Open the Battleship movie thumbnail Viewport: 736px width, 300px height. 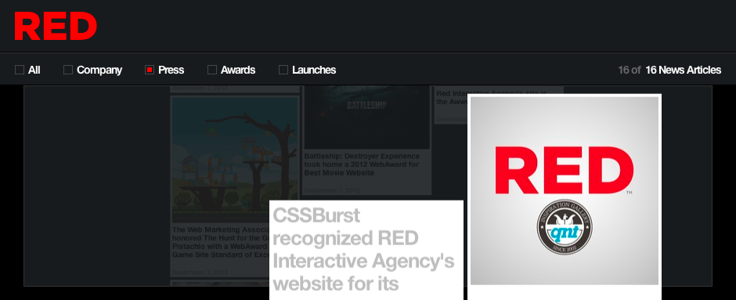tap(366, 117)
